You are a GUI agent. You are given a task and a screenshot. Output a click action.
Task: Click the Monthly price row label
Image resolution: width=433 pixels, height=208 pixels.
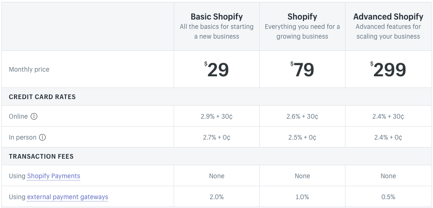click(x=29, y=69)
